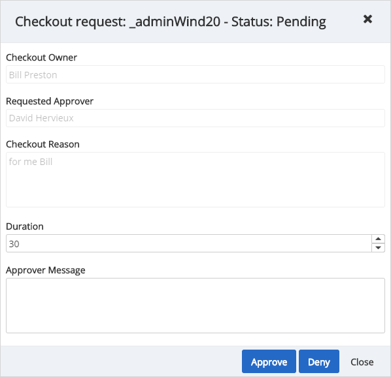
Task: Click the Duration label
Action: (25, 226)
